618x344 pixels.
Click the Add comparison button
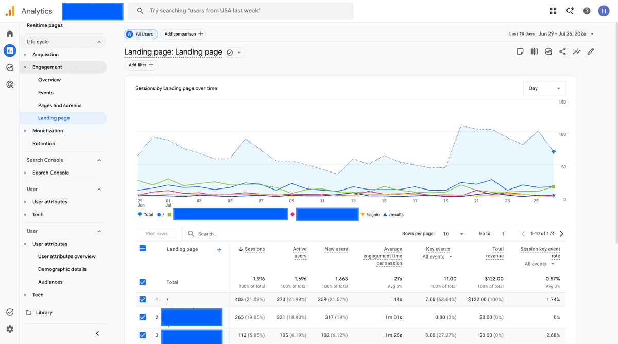184,34
